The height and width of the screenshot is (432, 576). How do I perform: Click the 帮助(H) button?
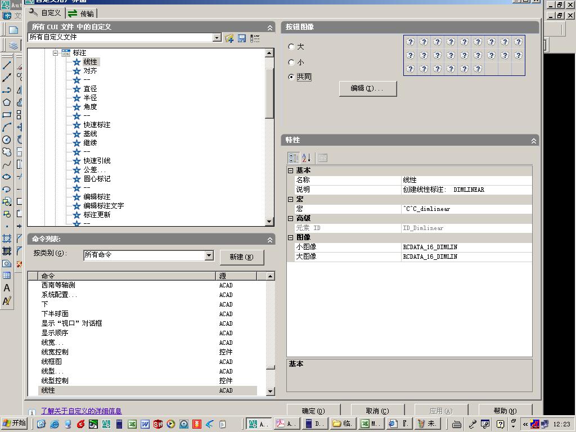pyautogui.click(x=505, y=411)
